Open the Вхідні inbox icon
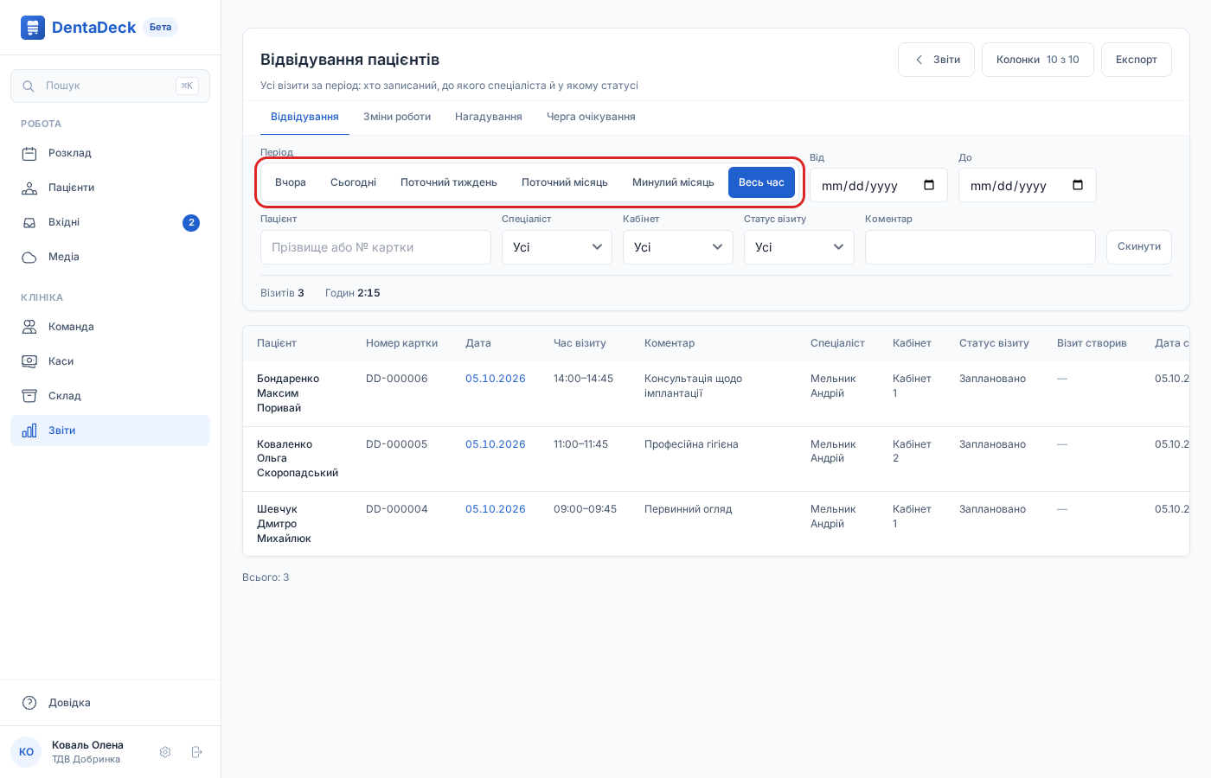This screenshot has width=1211, height=778. point(29,222)
